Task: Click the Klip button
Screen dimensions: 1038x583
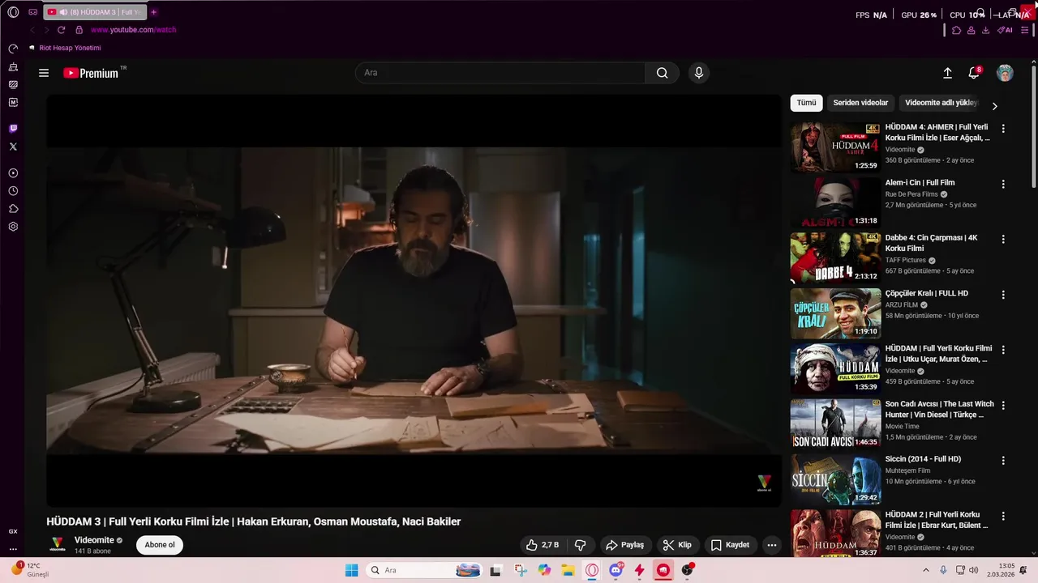Action: point(677,545)
